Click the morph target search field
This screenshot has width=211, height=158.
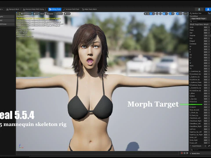tap(201, 22)
